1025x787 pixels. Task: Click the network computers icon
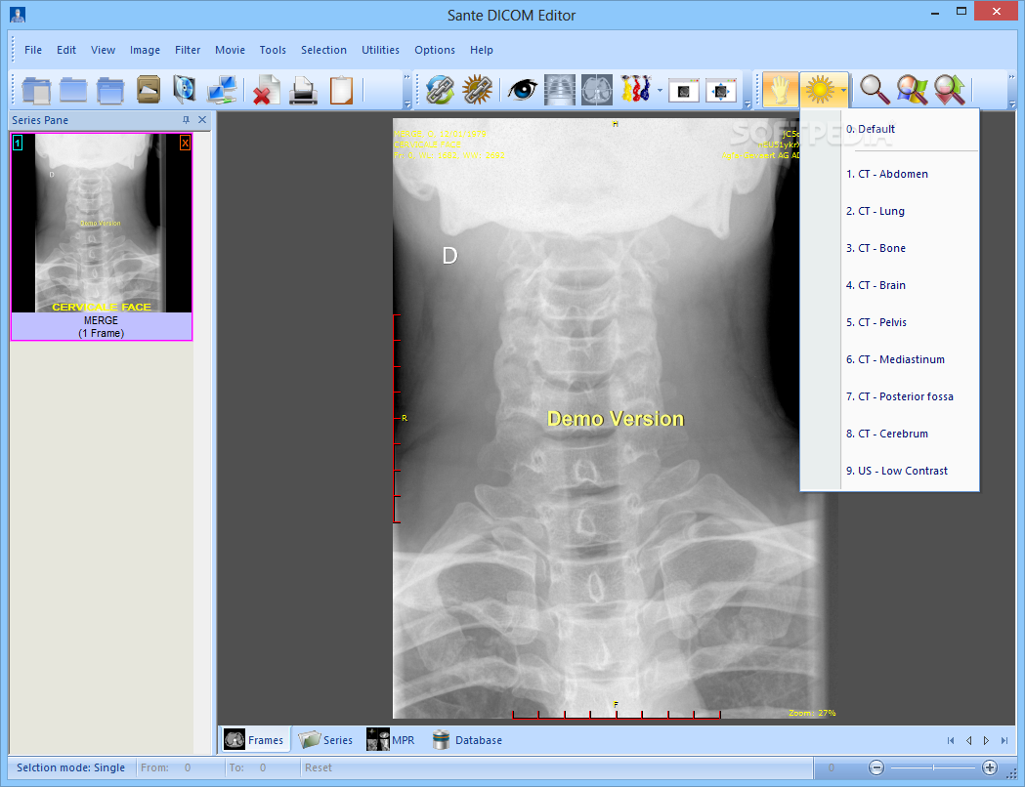tap(222, 90)
